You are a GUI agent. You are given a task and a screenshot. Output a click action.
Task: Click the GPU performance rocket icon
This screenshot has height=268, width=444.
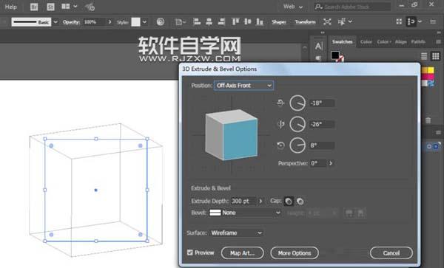(90, 7)
